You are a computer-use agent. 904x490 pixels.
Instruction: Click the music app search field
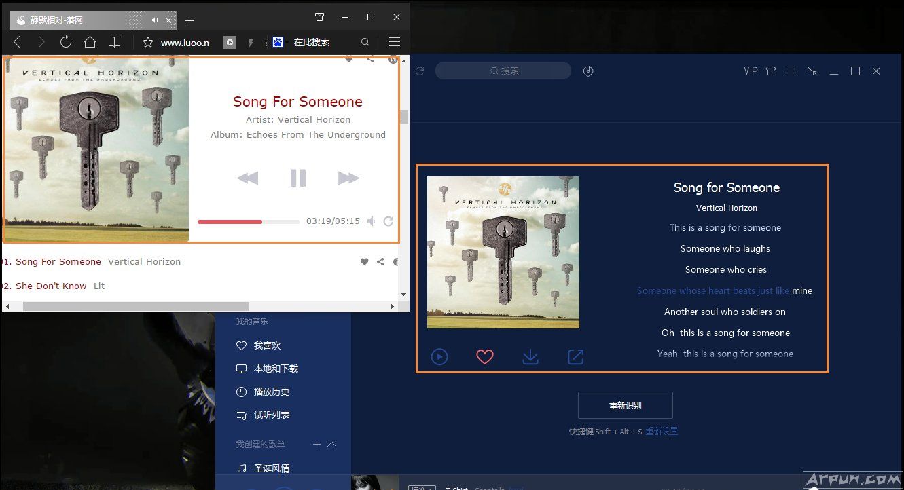tap(503, 71)
